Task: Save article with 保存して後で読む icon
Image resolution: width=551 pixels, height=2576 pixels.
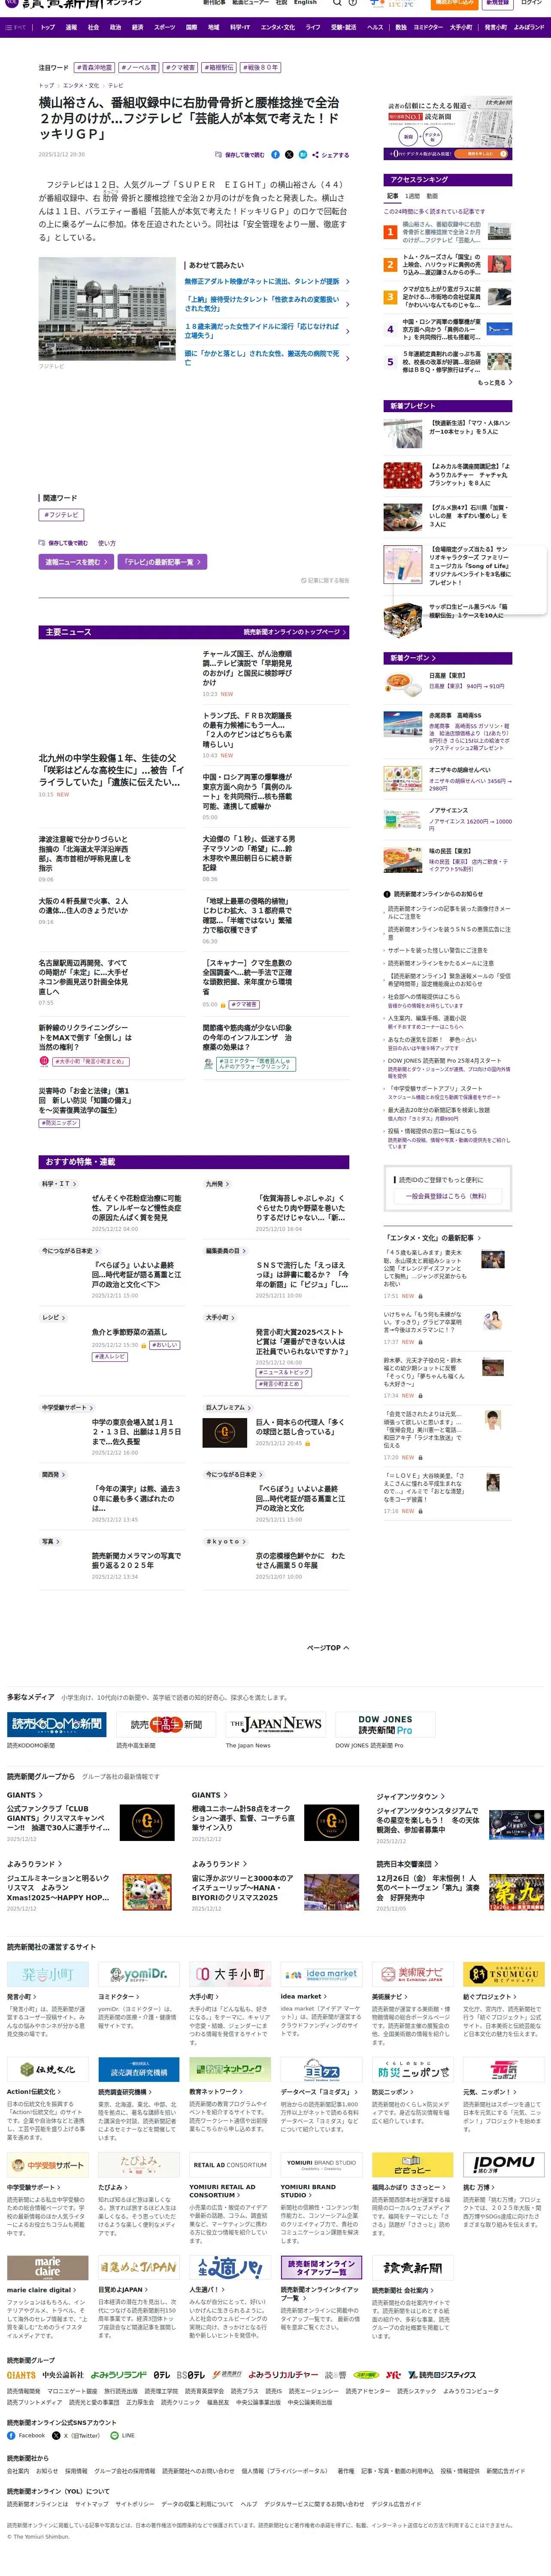Action: click(240, 155)
